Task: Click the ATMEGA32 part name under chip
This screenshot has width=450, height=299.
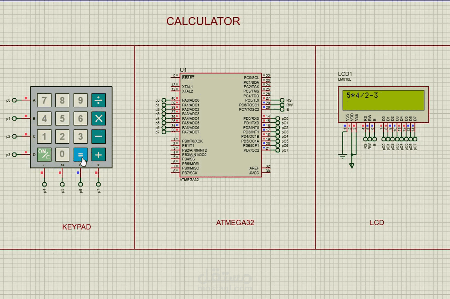Action: tap(189, 180)
